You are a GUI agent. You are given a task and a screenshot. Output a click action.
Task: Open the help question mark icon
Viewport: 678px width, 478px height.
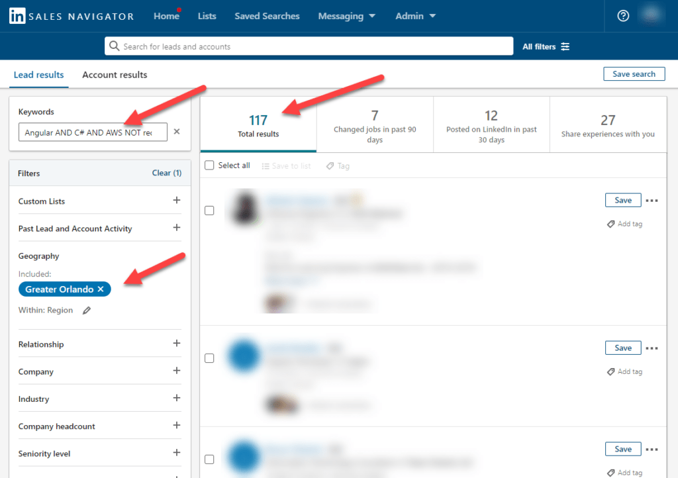623,16
